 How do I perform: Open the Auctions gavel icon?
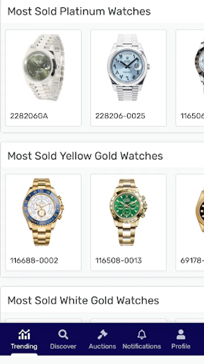[x=102, y=334]
